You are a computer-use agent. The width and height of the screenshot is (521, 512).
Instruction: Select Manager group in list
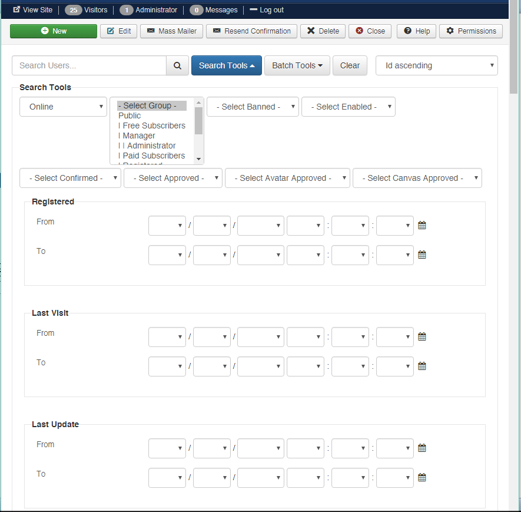[151, 136]
